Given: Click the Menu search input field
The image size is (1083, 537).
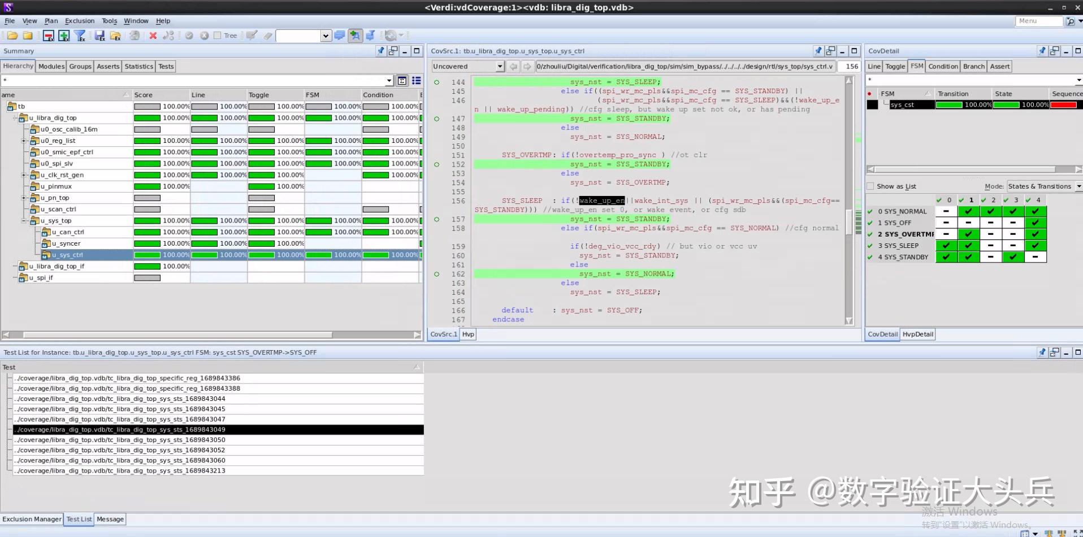Looking at the screenshot, I should (1038, 21).
